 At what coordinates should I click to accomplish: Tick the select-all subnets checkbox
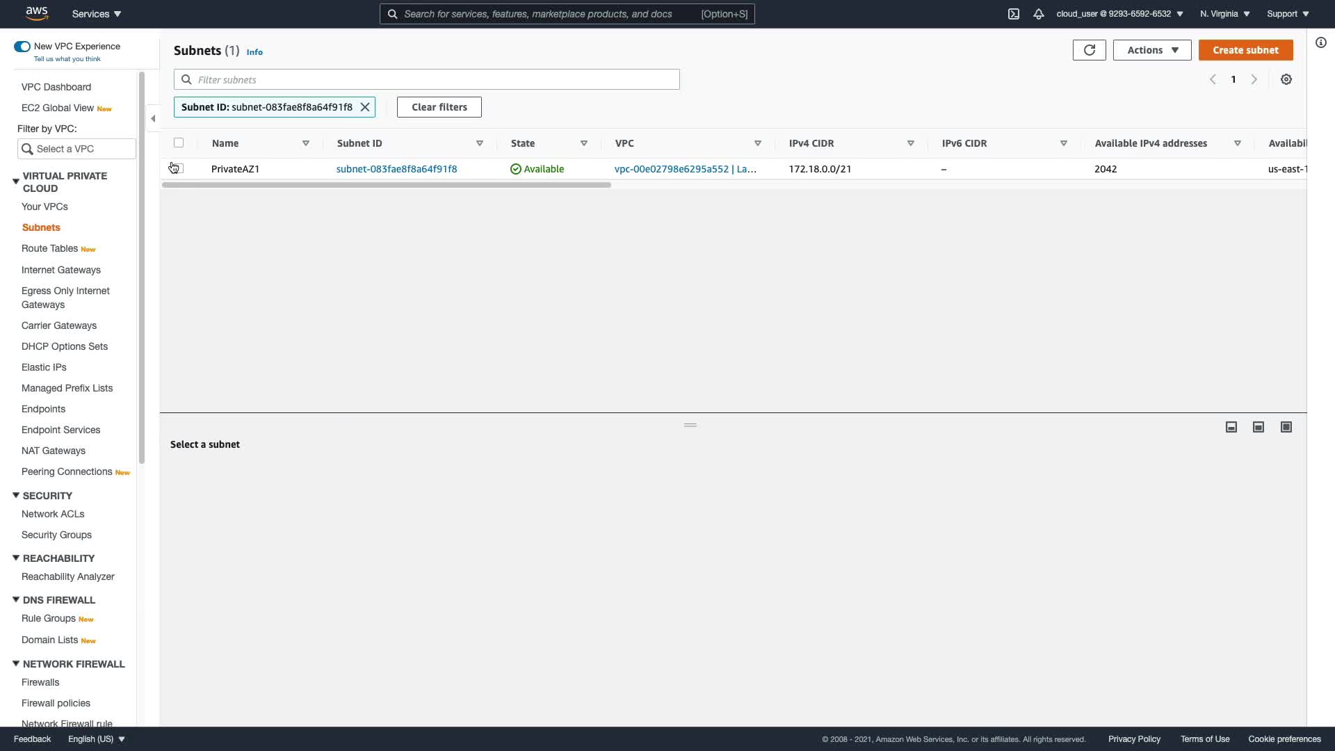(x=179, y=143)
